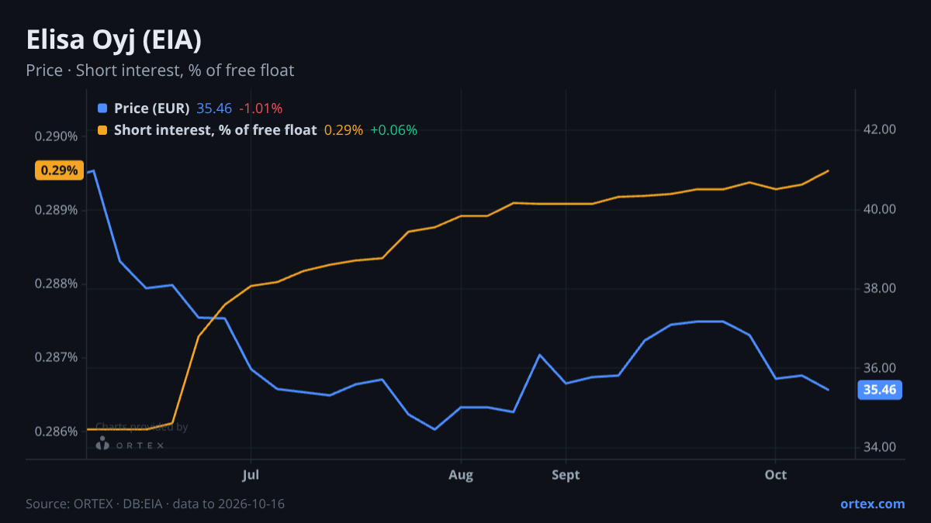
Task: Click the 40.00 right axis label
Action: [881, 209]
